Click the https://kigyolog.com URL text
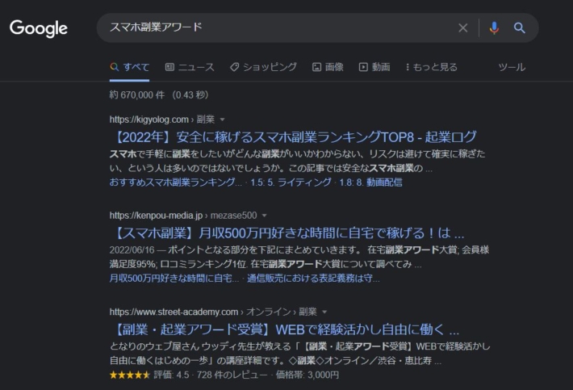Viewport: 573px width, 390px height. [x=149, y=120]
